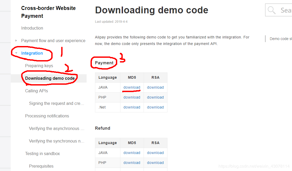Click MD5 header in Refund table
Viewport: 292px width, 171px height.
click(132, 143)
